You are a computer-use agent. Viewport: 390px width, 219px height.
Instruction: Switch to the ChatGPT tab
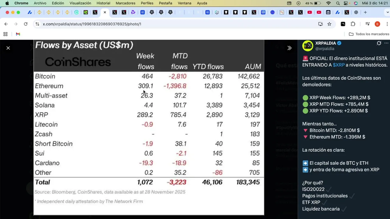pyautogui.click(x=356, y=12)
